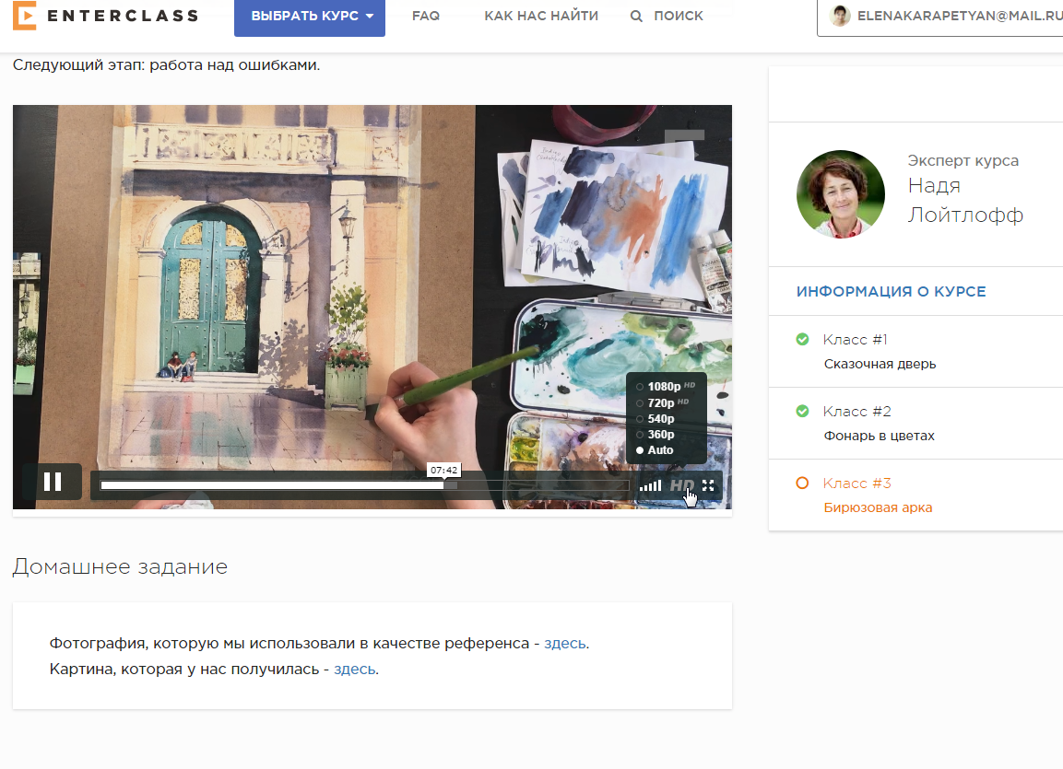Click the search magnifier icon in header
1063x769 pixels.
pyautogui.click(x=636, y=16)
